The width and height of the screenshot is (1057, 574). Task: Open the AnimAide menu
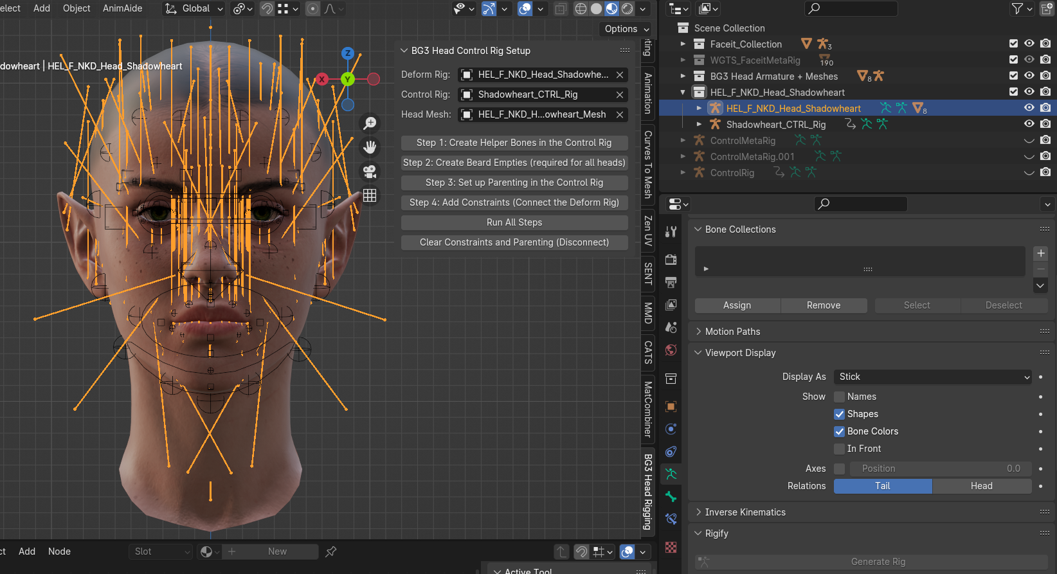click(123, 8)
